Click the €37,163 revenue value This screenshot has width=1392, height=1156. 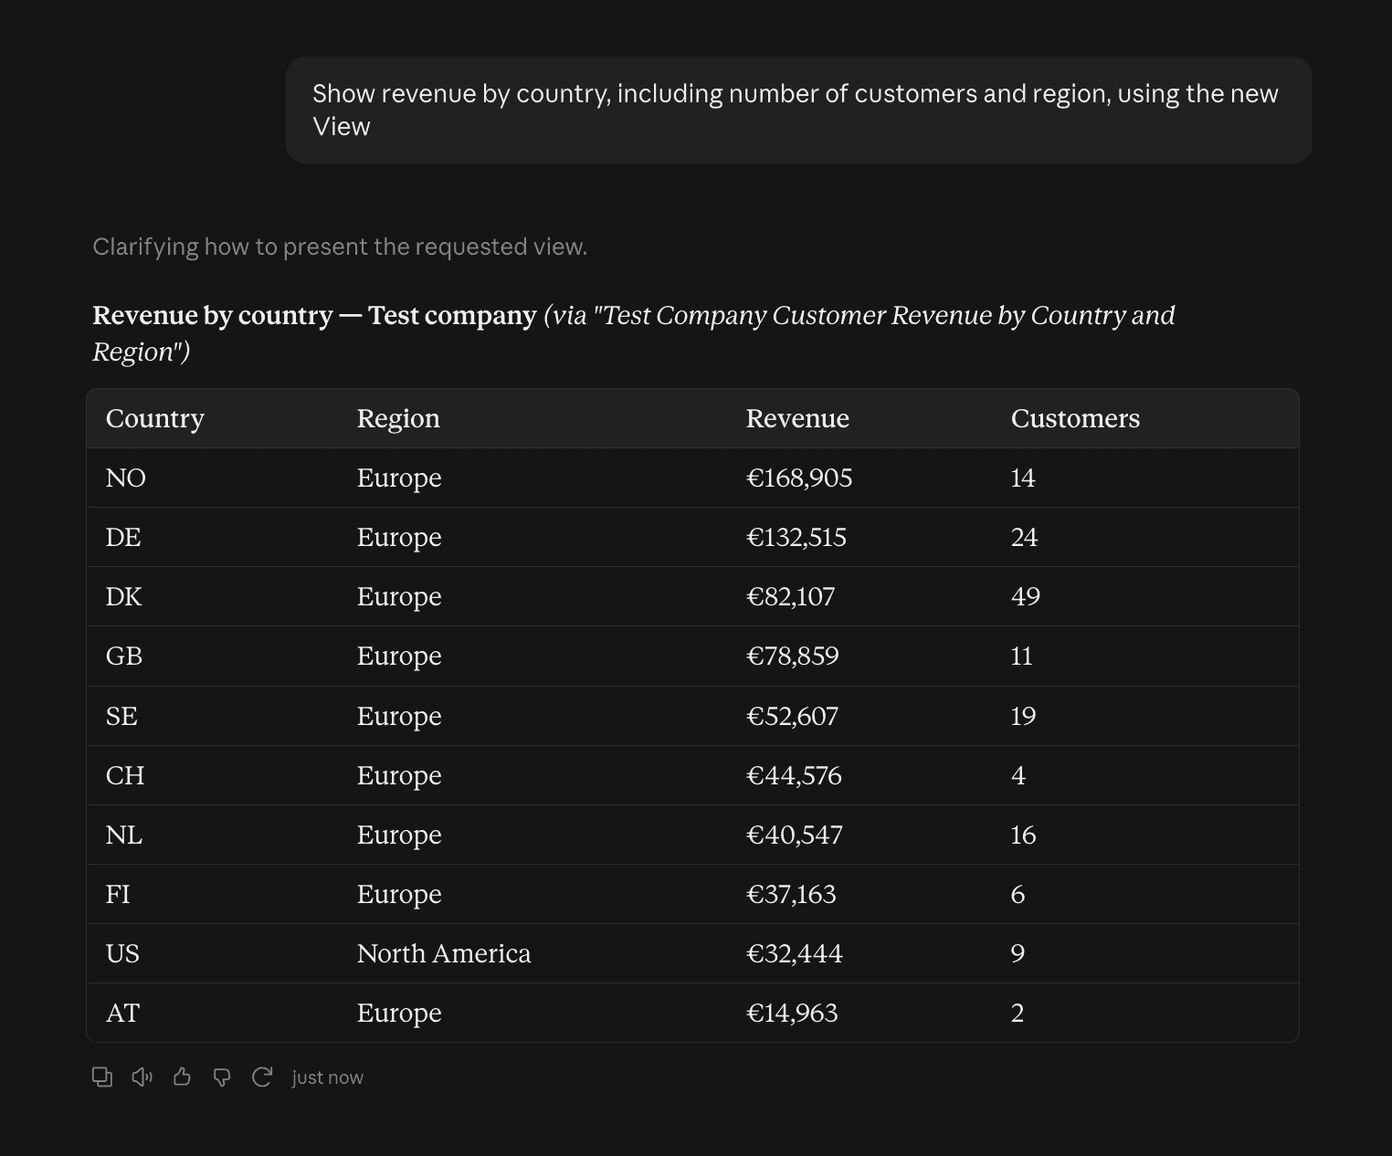tap(791, 894)
